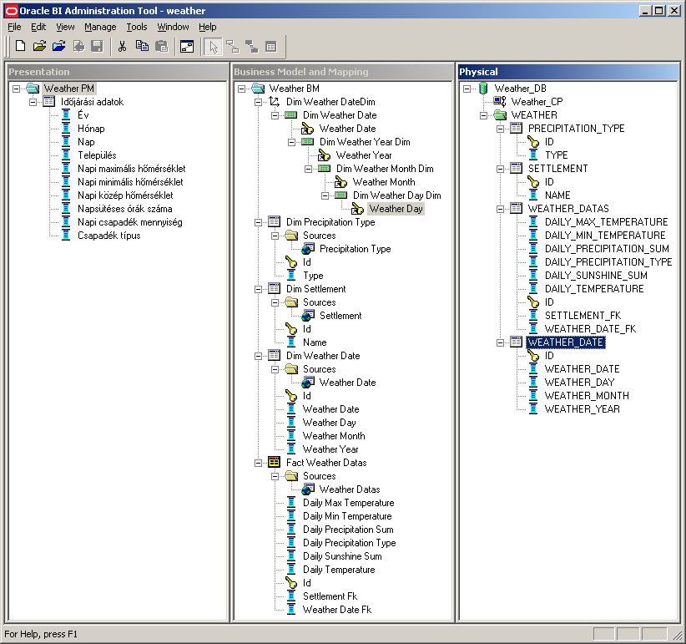
Task: Select Csapadék típus presentation column
Action: (109, 235)
